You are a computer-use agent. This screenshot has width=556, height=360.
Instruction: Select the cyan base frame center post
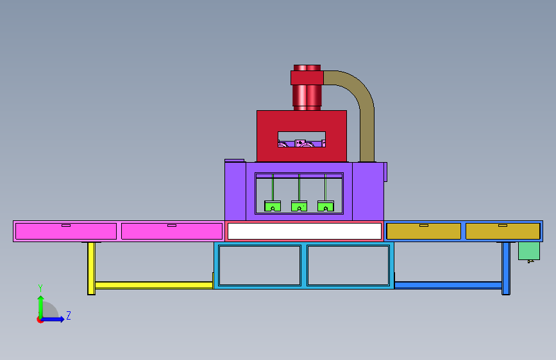tap(304, 265)
